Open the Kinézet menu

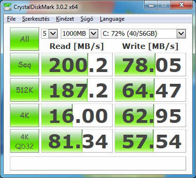(65, 19)
